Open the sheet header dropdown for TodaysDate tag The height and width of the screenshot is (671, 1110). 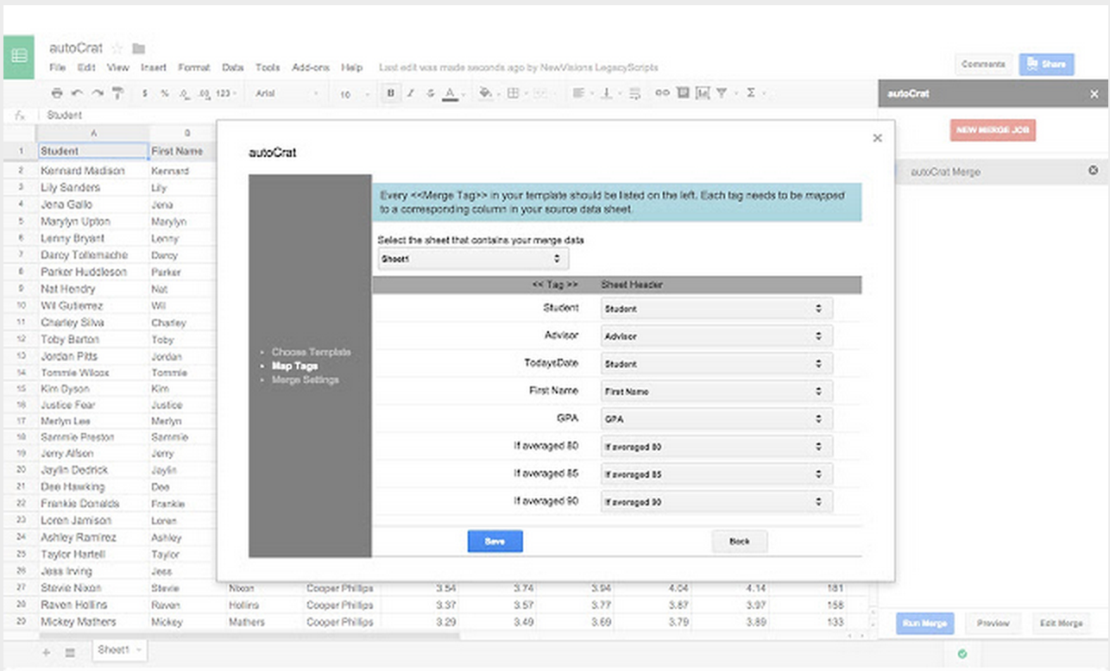click(716, 363)
